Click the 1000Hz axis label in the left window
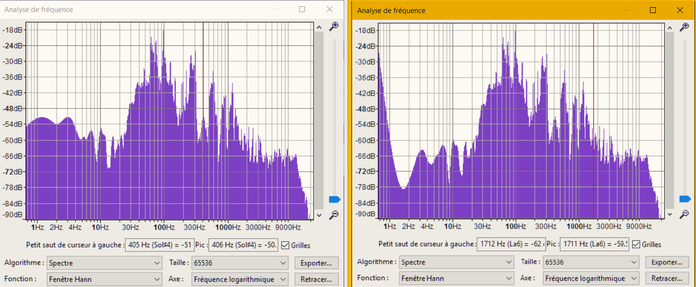 point(228,227)
